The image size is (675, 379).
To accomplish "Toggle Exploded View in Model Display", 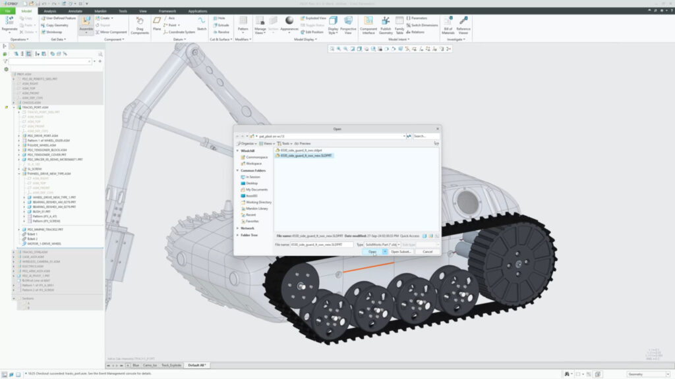I will 314,18.
